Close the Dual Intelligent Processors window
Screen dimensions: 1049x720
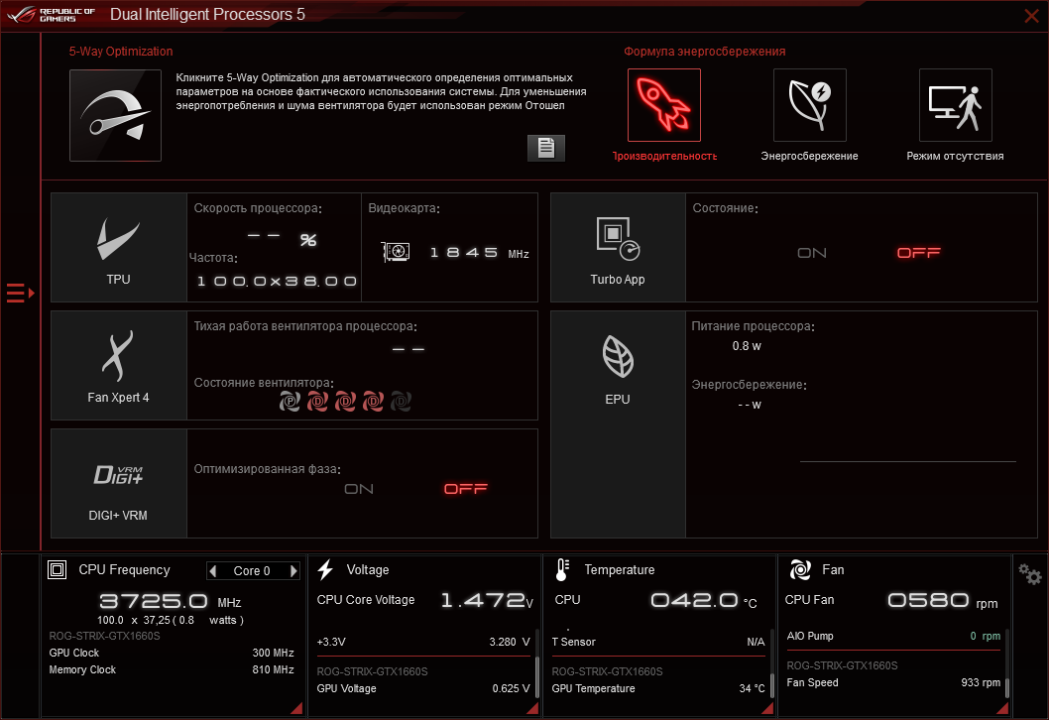(1031, 16)
